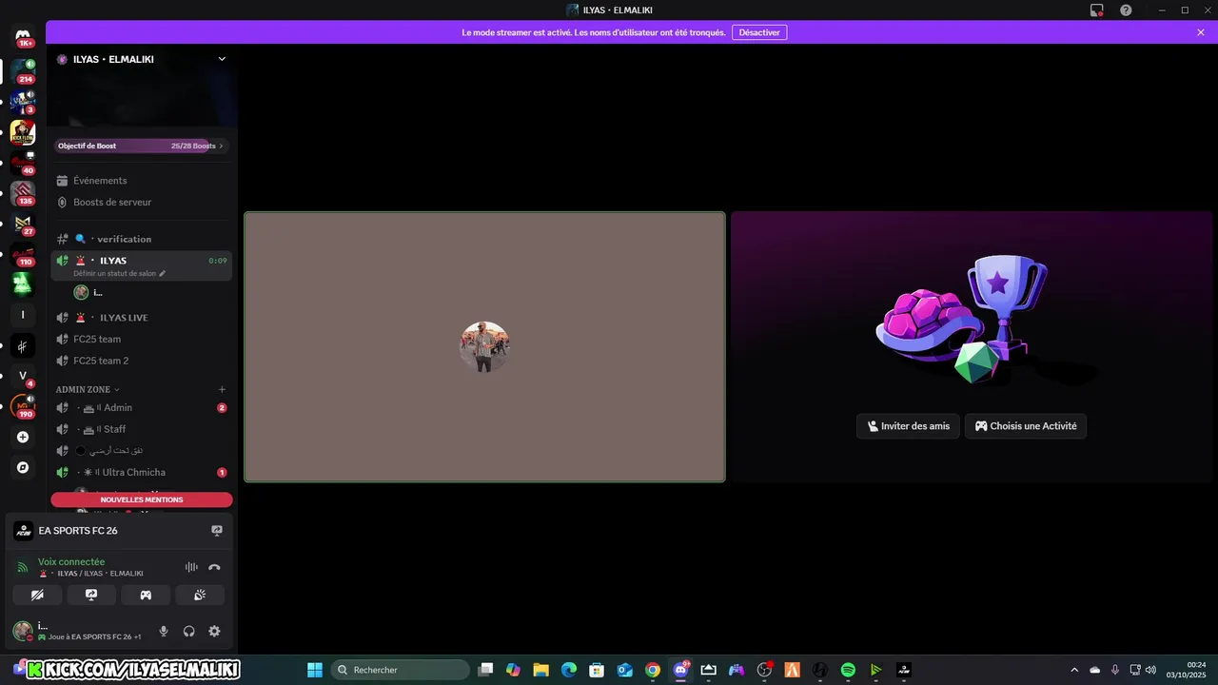
Task: Open voice connection signal details icon
Action: [23, 567]
